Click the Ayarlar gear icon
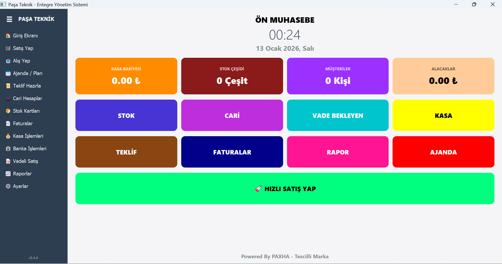The width and height of the screenshot is (502, 264). tap(8, 186)
